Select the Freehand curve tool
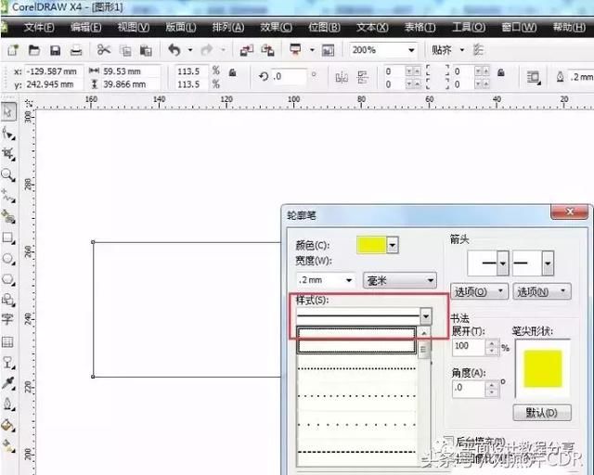The height and width of the screenshot is (475, 594). 8,196
